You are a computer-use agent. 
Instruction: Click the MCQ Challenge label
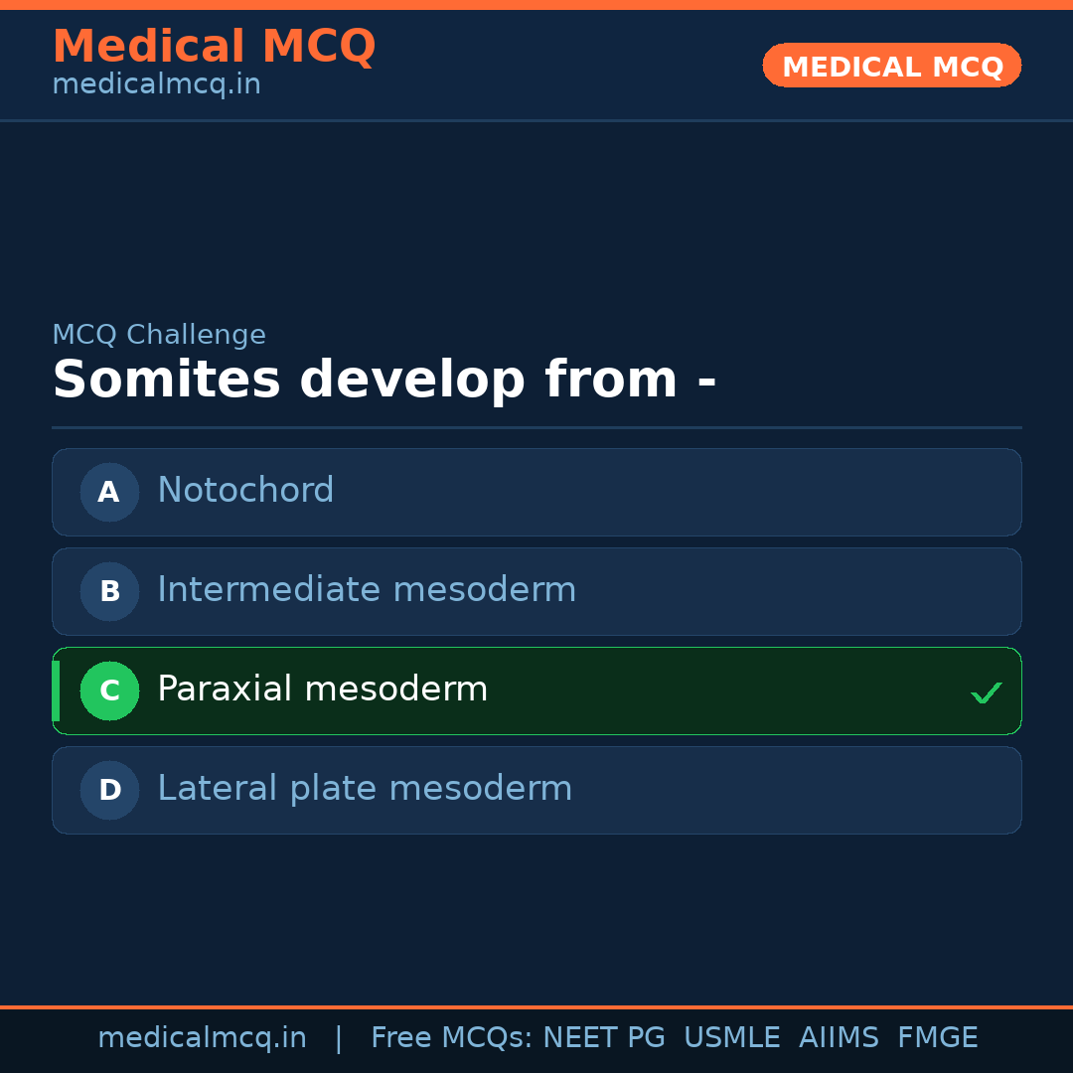click(x=159, y=335)
